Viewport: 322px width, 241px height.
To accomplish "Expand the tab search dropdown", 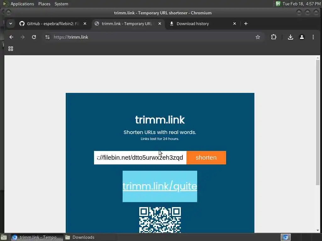I will (x=11, y=24).
